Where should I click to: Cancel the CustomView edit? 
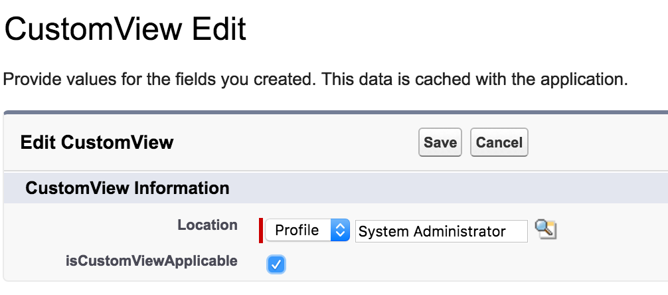coord(499,142)
